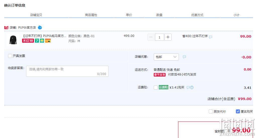Click the 颜色分类: 黑色-01 attribute
Image resolution: width=257 pixels, height=138 pixels.
(x=81, y=36)
